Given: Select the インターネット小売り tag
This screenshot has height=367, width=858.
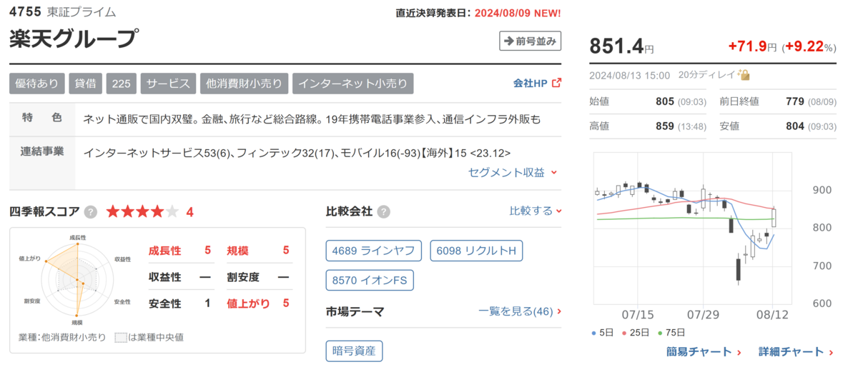Looking at the screenshot, I should coord(352,83).
